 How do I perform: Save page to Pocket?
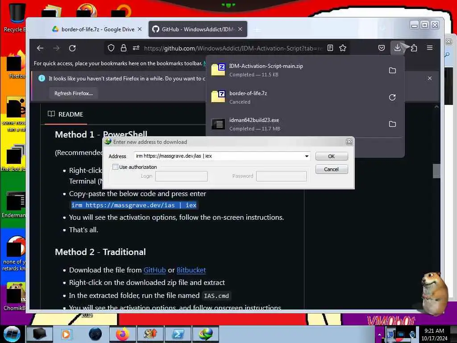(x=381, y=48)
